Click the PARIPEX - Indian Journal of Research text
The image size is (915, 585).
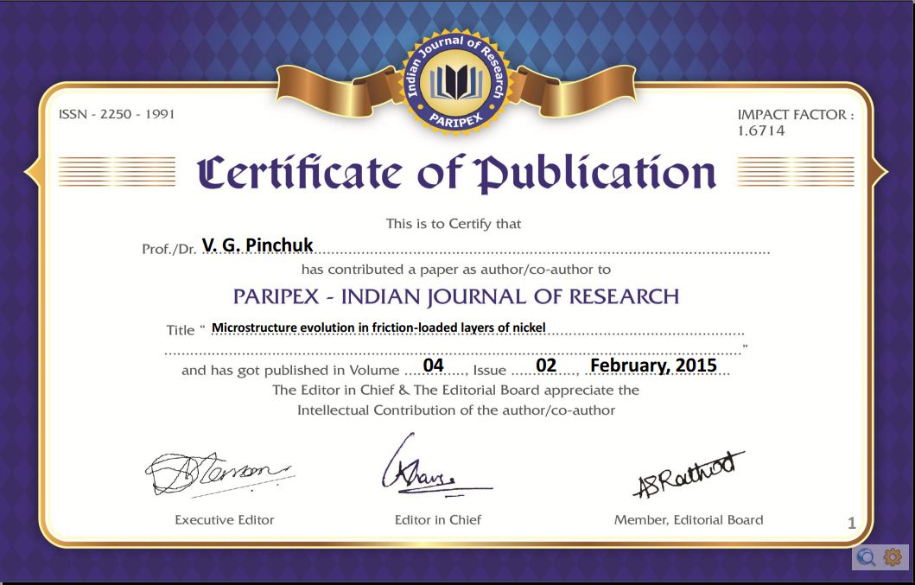point(456,296)
